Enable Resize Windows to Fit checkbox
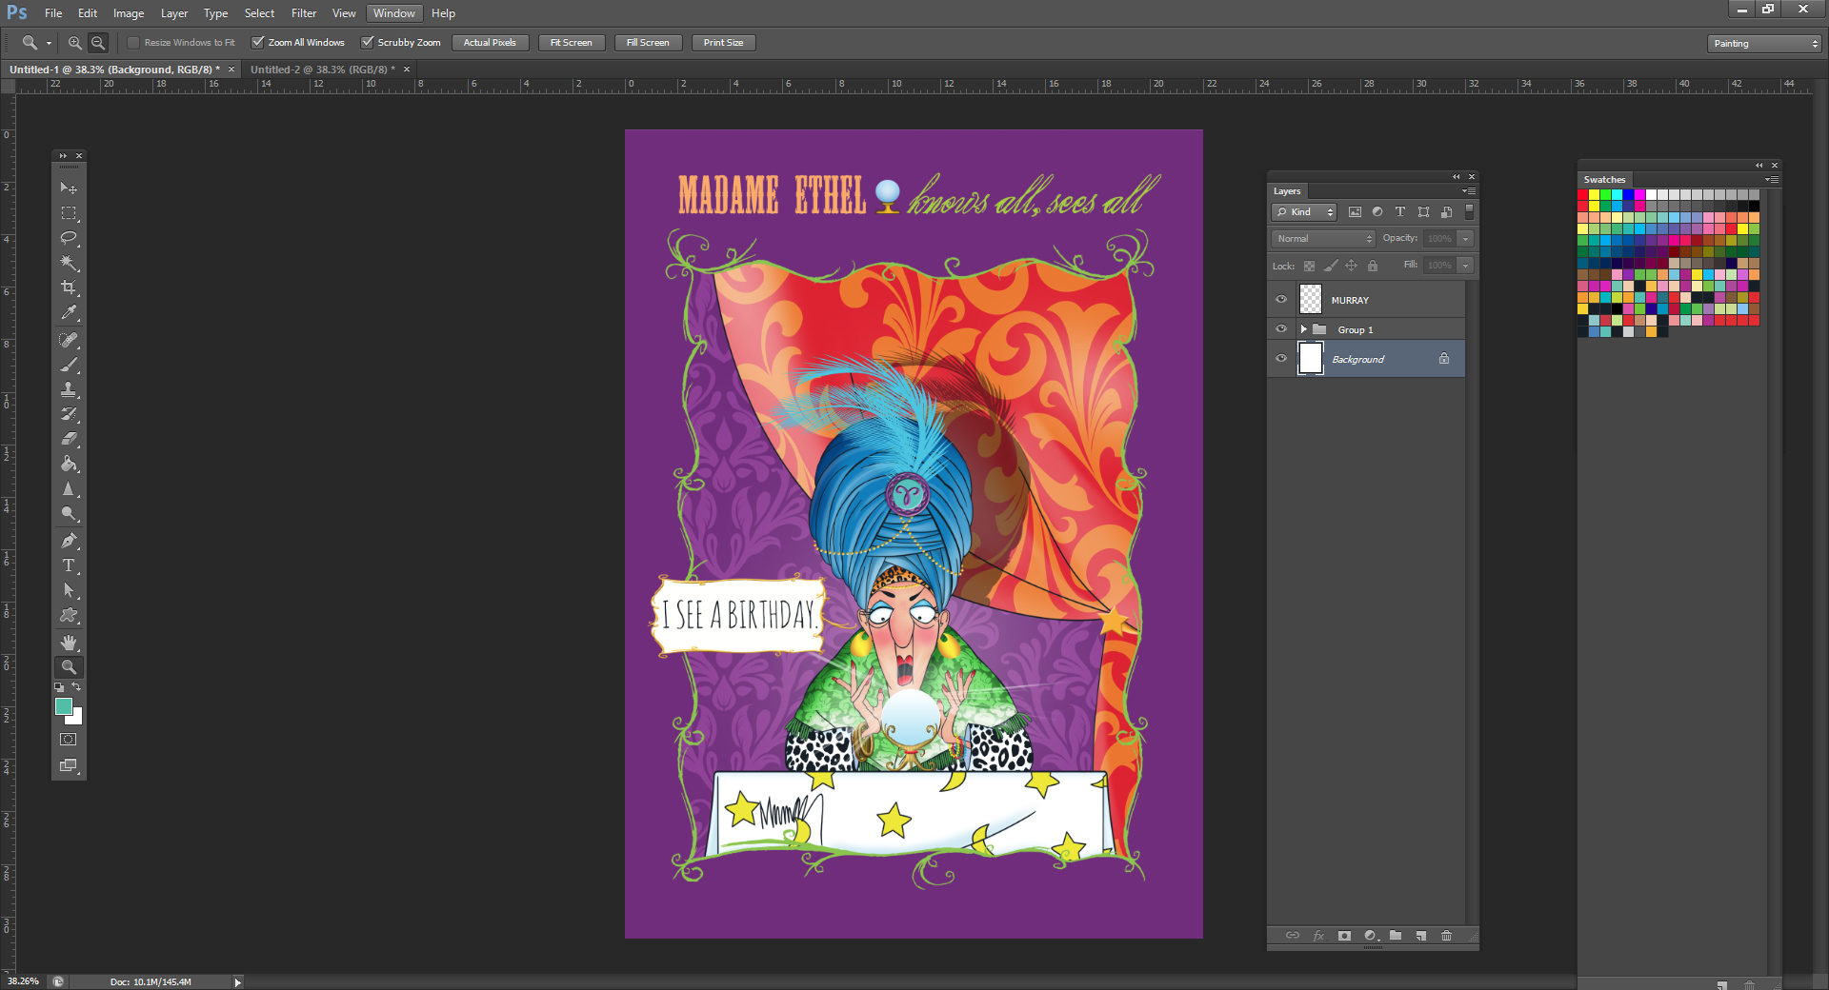 [133, 43]
